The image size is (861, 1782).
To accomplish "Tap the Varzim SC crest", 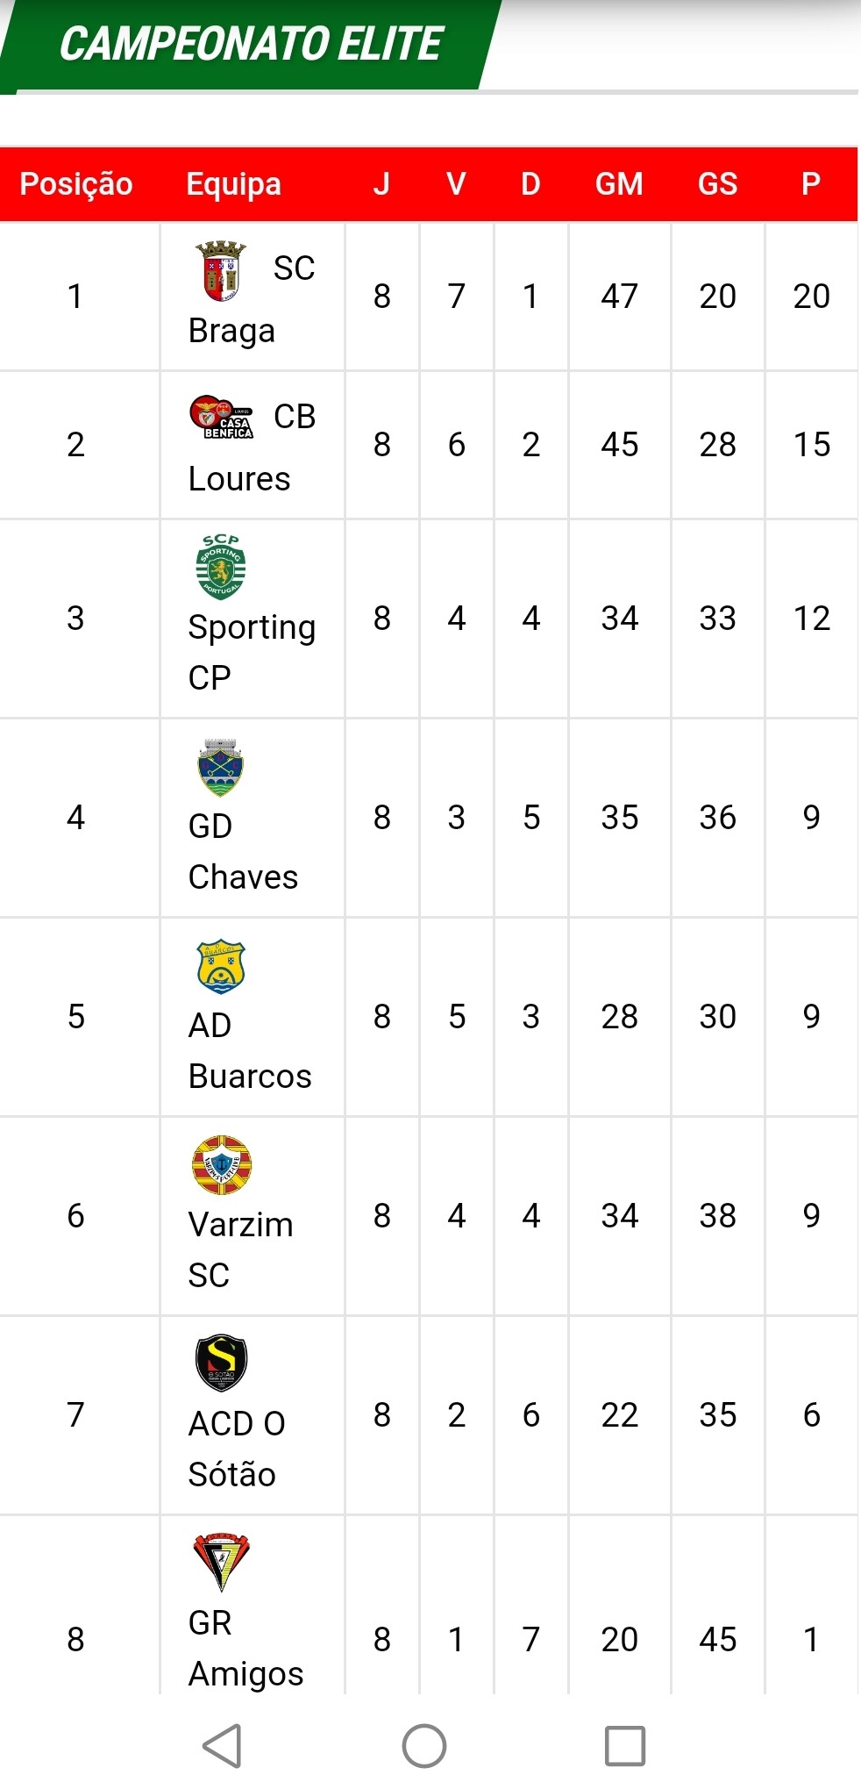I will 222,1165.
